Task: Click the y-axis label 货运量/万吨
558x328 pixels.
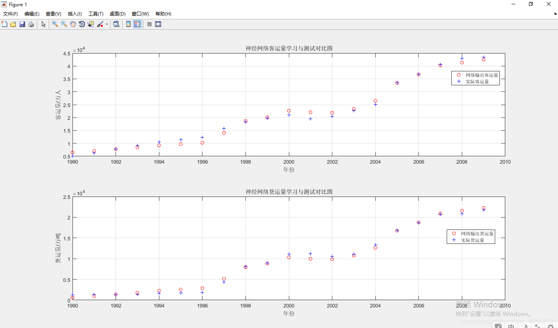Action: [58, 248]
